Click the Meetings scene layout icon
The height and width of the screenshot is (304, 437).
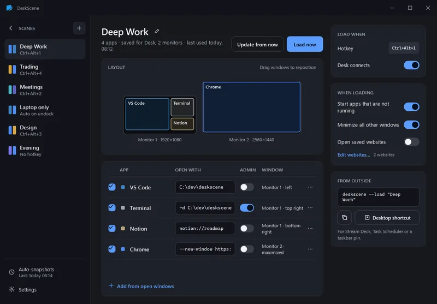(x=12, y=90)
